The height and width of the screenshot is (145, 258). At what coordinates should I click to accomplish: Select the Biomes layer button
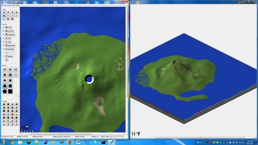[x=9, y=56]
